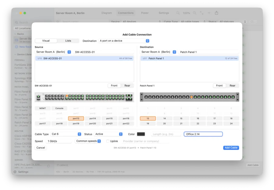Show Front side of SW-ACCESS-01

114,86
